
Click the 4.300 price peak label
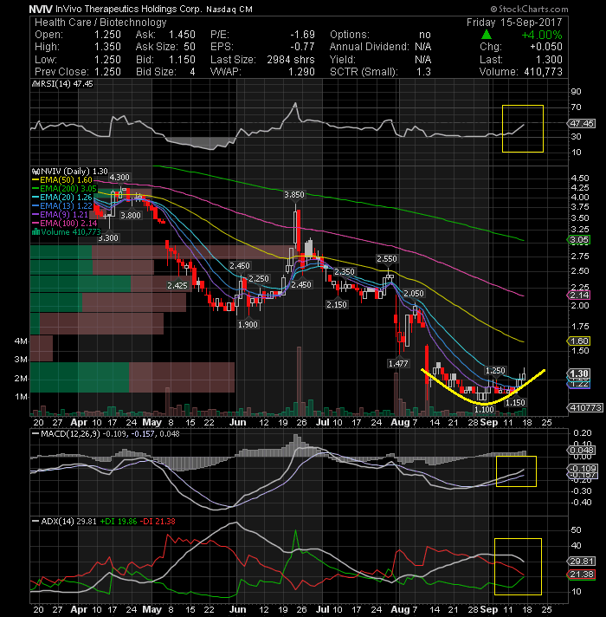pyautogui.click(x=119, y=178)
